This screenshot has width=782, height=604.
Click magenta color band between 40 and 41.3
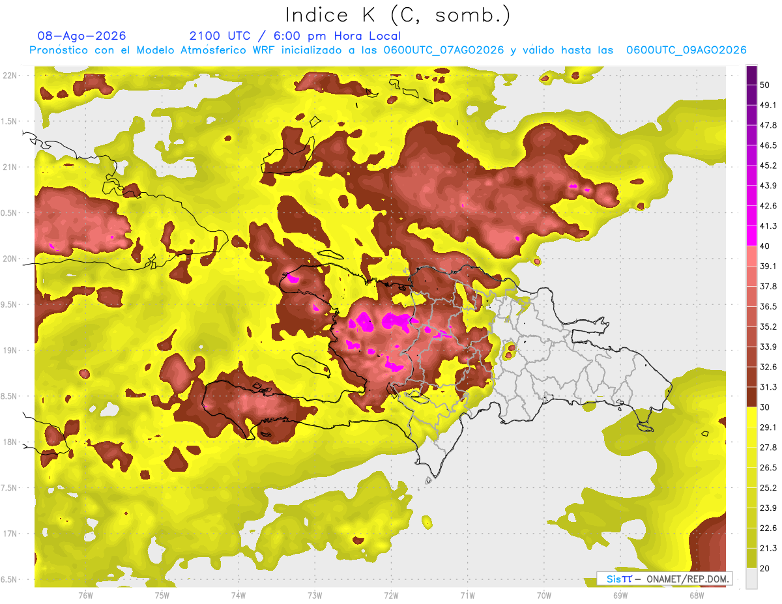(x=751, y=236)
